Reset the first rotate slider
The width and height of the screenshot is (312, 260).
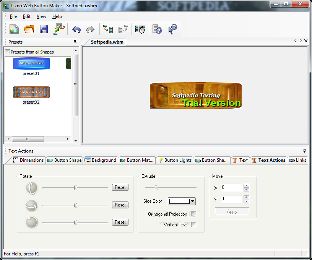point(120,187)
